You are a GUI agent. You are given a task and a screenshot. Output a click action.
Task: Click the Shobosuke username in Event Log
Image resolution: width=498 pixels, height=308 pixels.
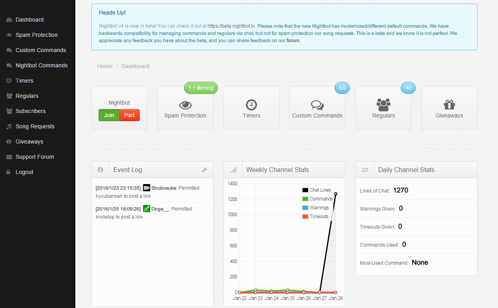(164, 188)
